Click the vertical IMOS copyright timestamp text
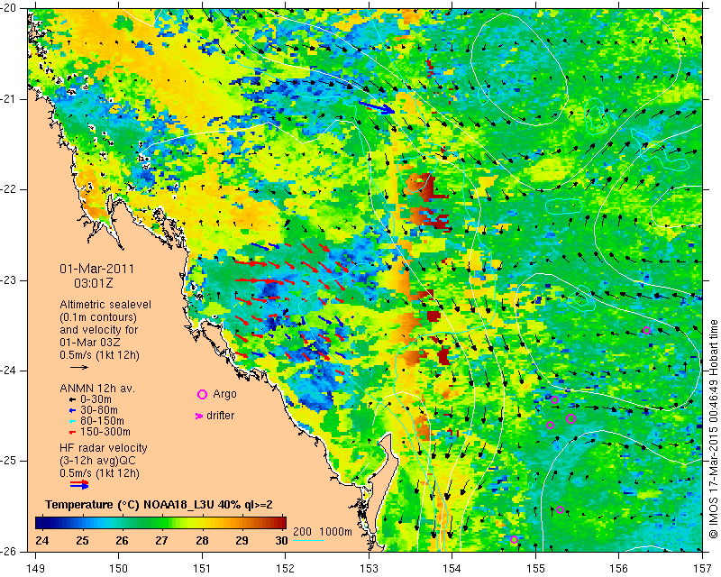This screenshot has width=721, height=577. coord(713,430)
